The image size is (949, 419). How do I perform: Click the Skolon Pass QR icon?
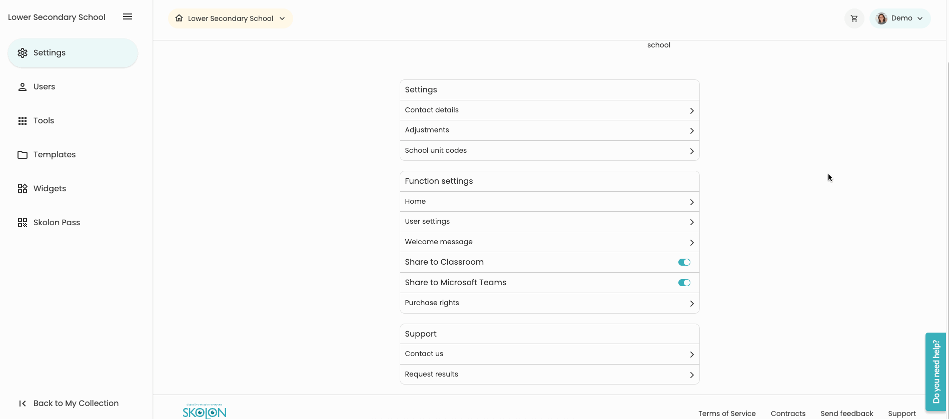pyautogui.click(x=23, y=223)
